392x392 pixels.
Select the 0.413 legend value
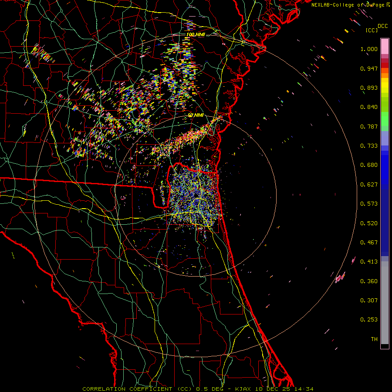369,262
